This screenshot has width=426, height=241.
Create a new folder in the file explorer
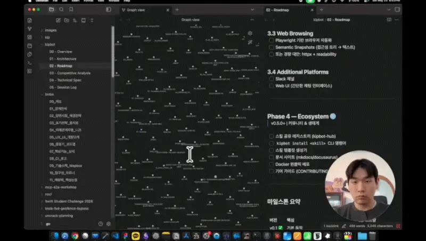click(x=67, y=20)
